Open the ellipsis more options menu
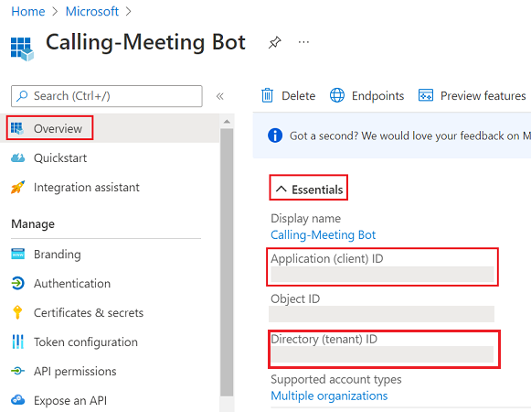This screenshot has height=412, width=531. [303, 42]
